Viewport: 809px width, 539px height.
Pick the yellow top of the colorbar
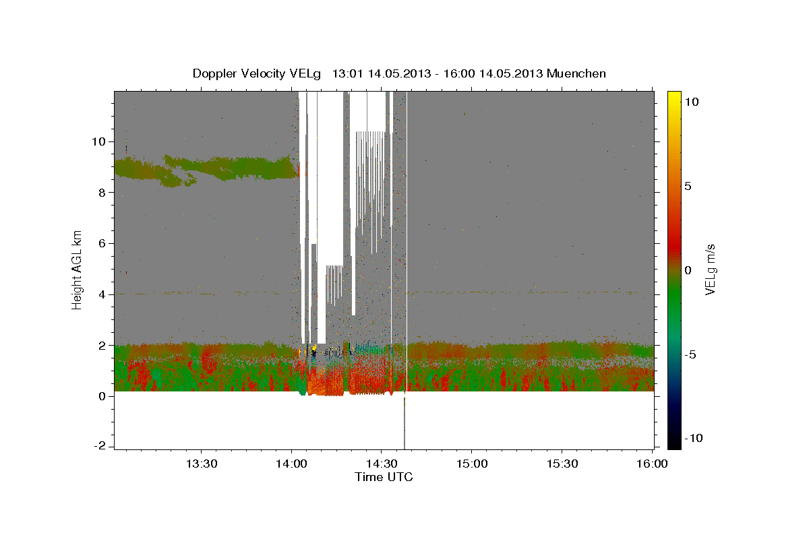click(x=674, y=96)
